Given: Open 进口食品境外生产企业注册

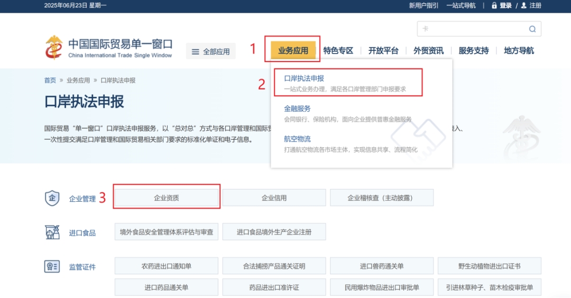Looking at the screenshot, I should point(274,232).
